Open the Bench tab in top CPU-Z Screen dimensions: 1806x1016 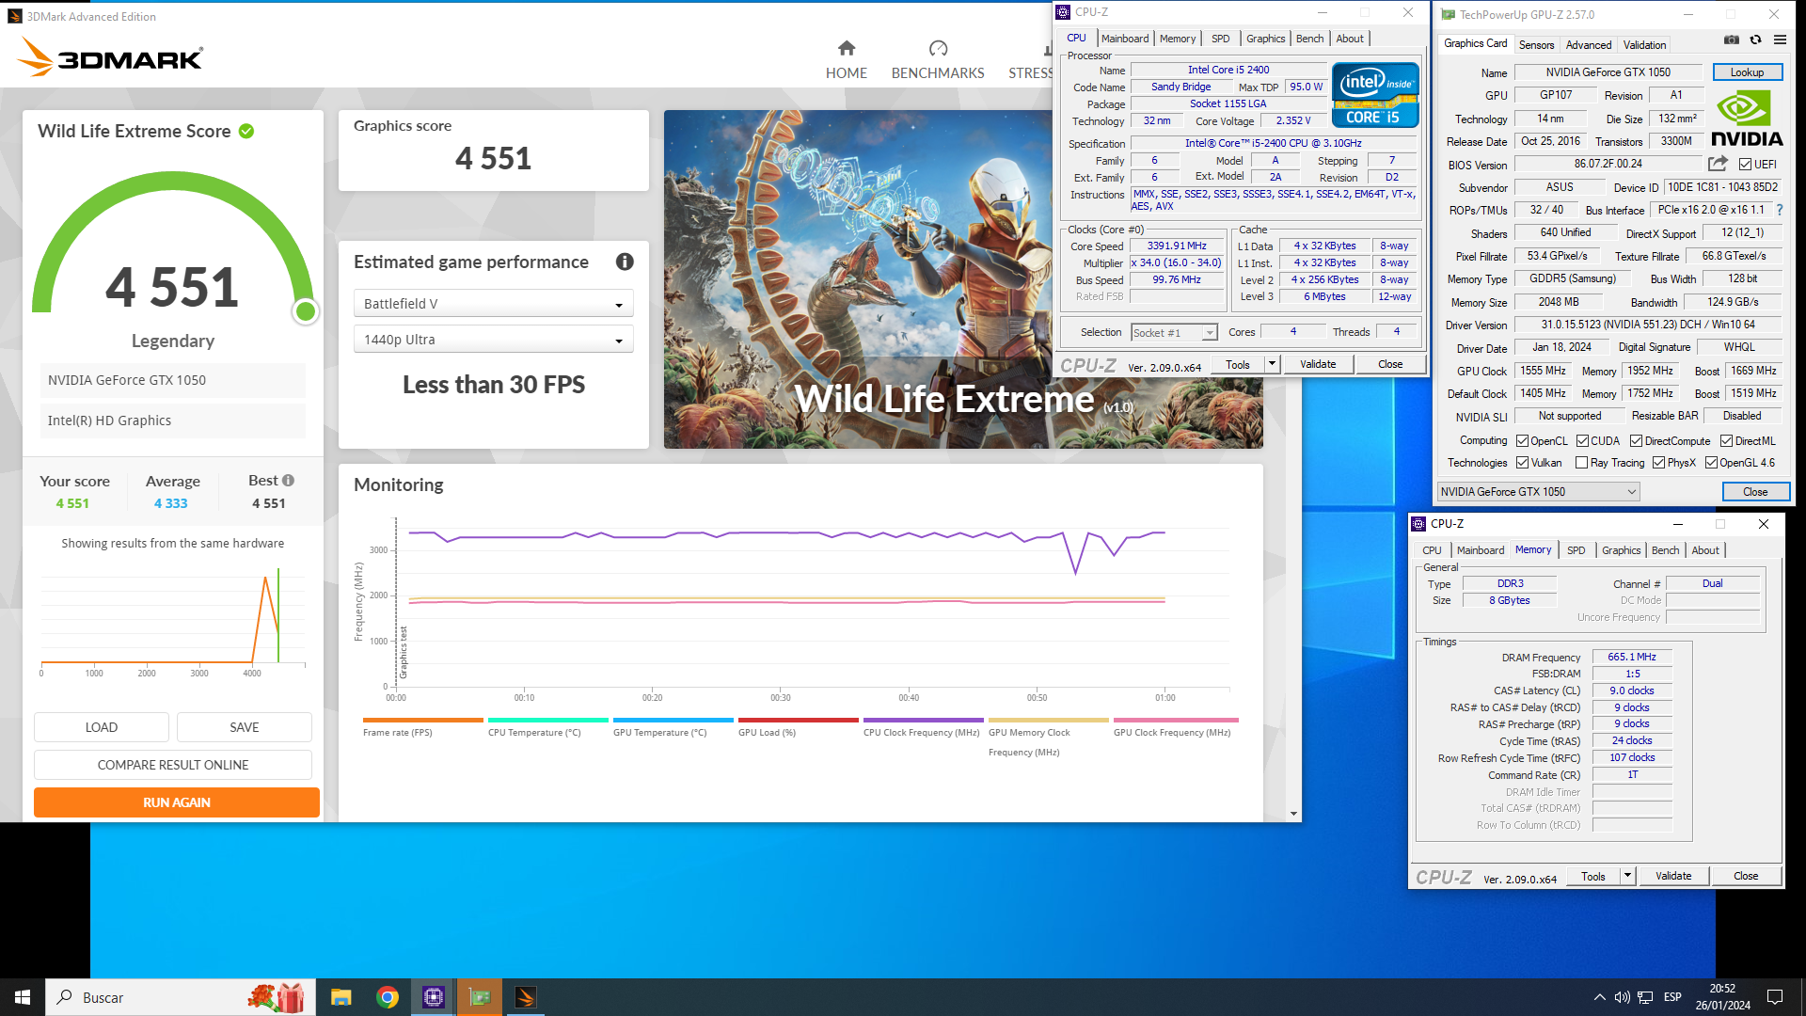click(x=1309, y=39)
